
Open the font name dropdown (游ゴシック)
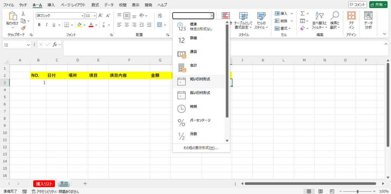tap(82, 16)
